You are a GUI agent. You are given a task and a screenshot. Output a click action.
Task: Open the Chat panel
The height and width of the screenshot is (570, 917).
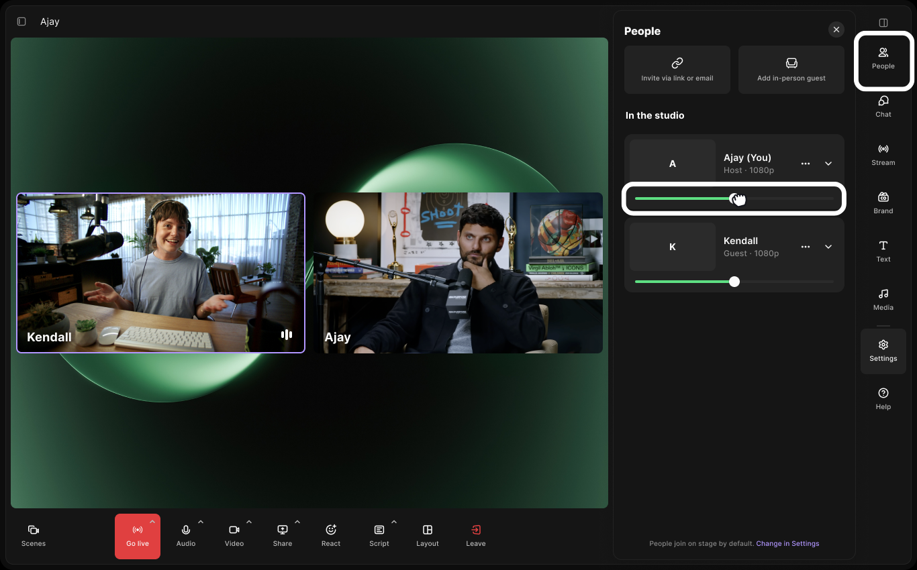(x=883, y=107)
